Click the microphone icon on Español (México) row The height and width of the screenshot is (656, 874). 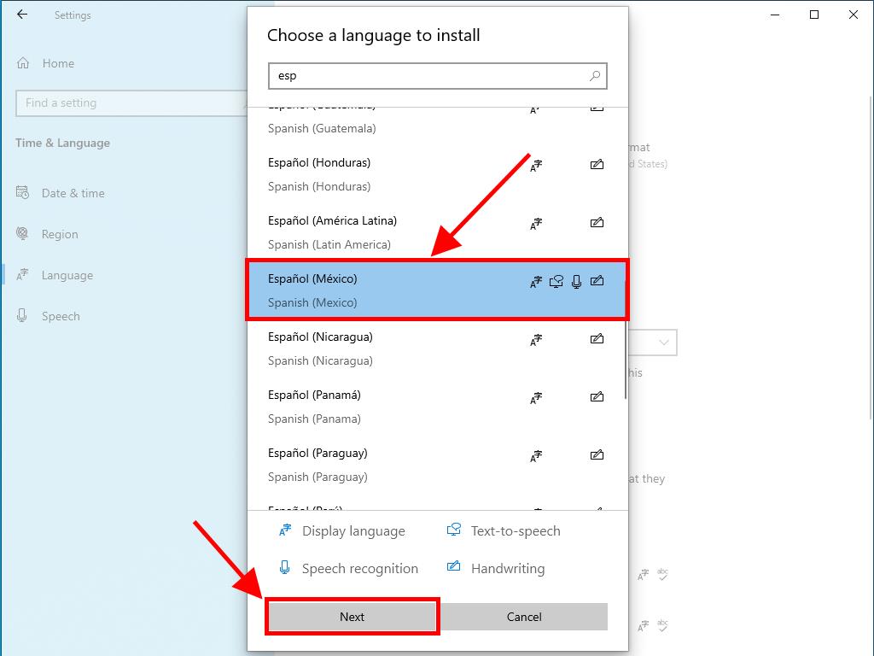tap(577, 281)
